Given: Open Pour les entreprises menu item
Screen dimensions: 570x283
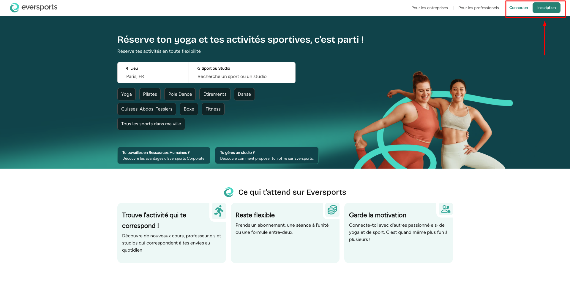Looking at the screenshot, I should pos(430,8).
